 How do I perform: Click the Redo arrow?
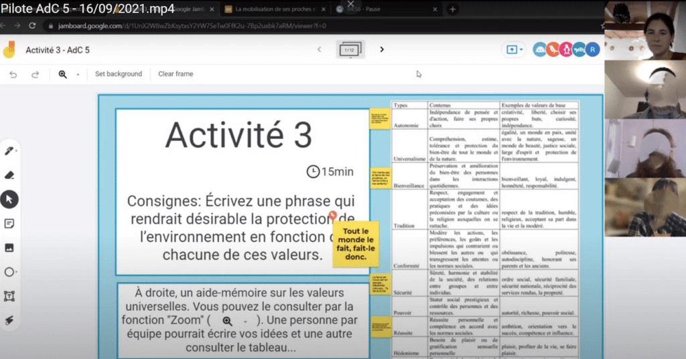pos(36,74)
